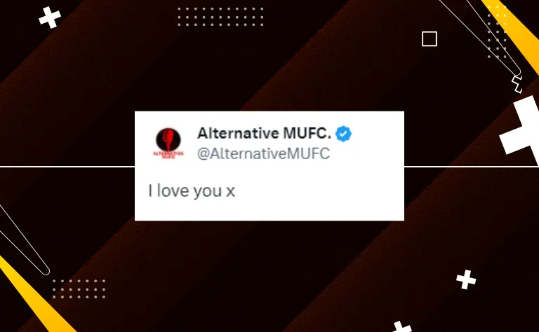Click the white plus sign at top-left
539x332 pixels.
click(x=51, y=18)
